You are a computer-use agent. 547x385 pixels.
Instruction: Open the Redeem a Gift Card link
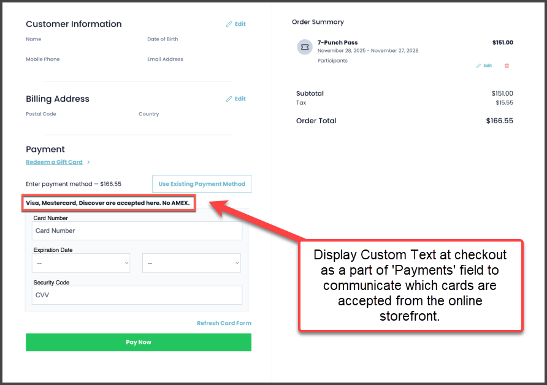coord(54,162)
